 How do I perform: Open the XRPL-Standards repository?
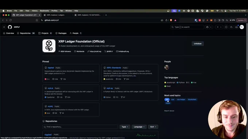(x=114, y=68)
